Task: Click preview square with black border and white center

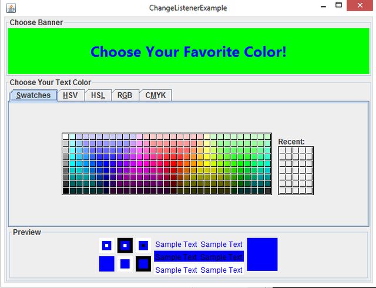Action: 125,245
